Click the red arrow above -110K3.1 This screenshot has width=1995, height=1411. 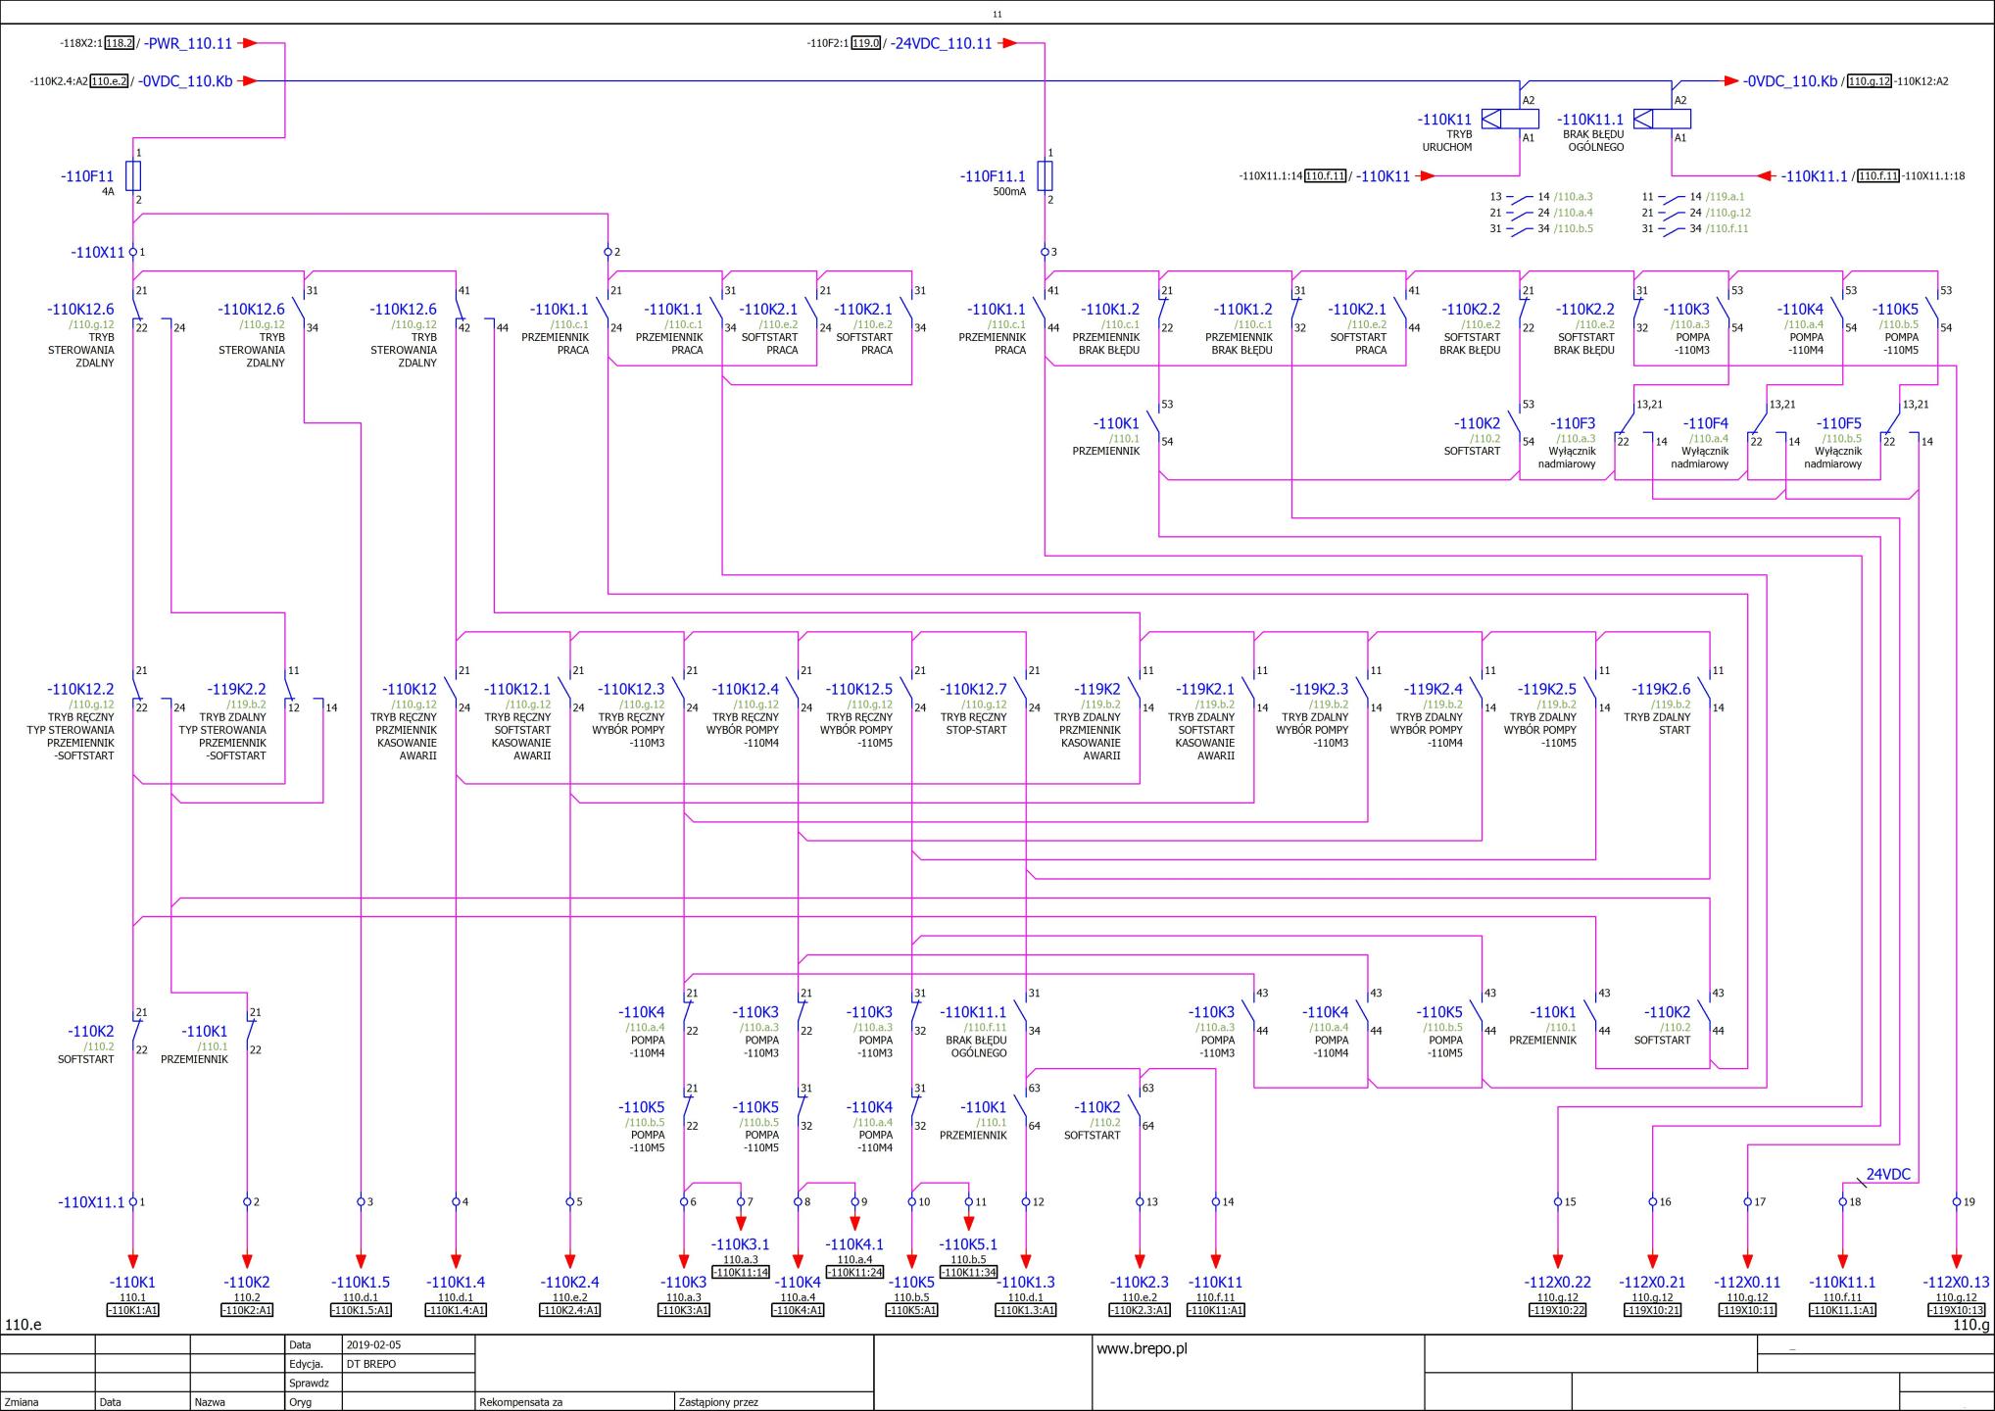click(741, 1223)
